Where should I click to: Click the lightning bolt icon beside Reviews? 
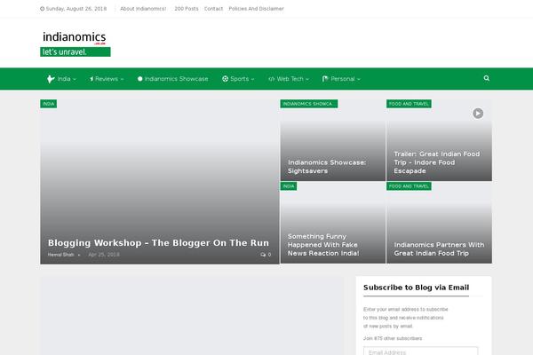91,79
